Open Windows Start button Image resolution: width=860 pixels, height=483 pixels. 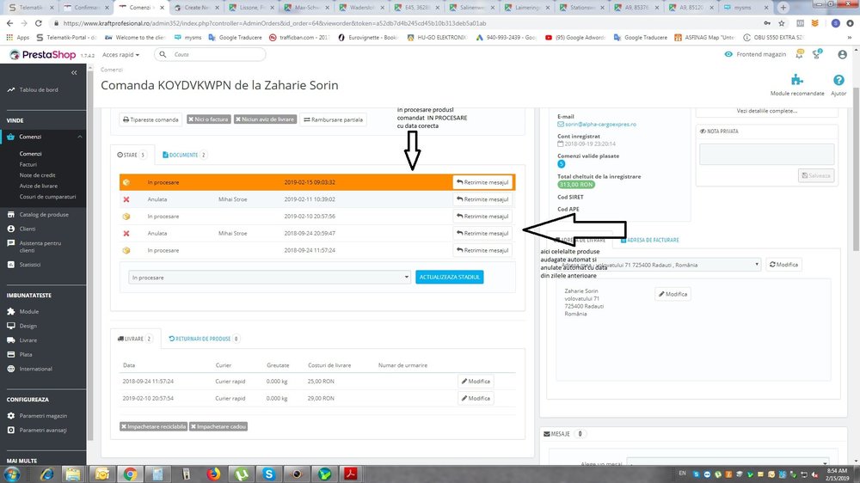(x=12, y=474)
